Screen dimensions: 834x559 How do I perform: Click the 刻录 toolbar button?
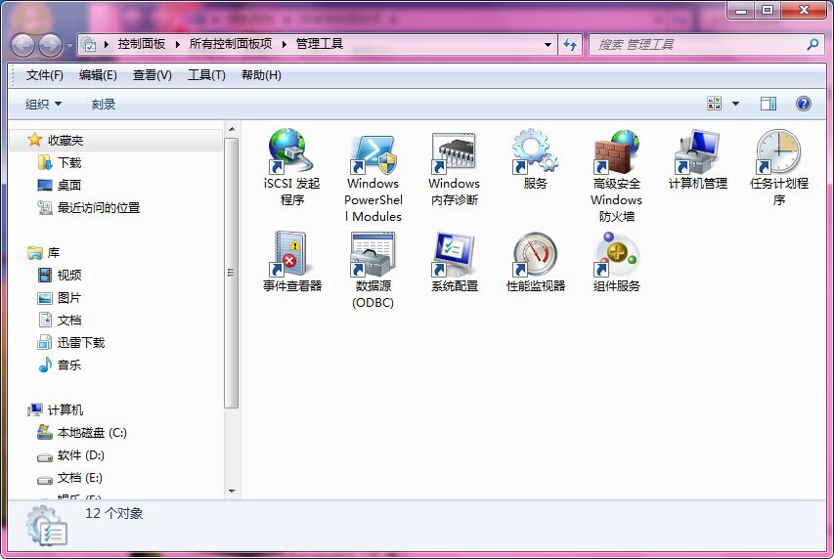[104, 105]
